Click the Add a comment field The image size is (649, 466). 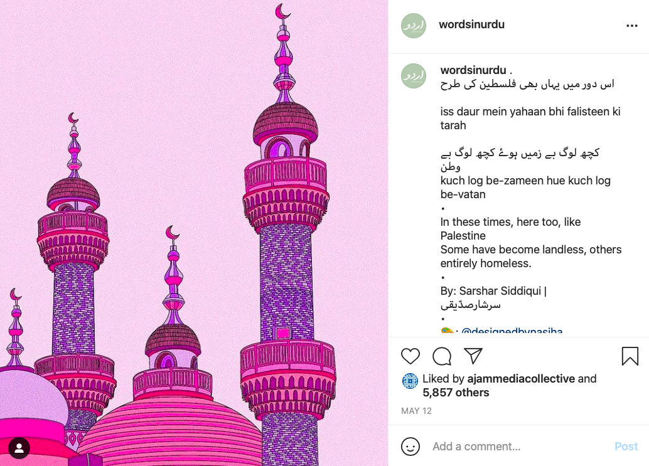coord(520,447)
